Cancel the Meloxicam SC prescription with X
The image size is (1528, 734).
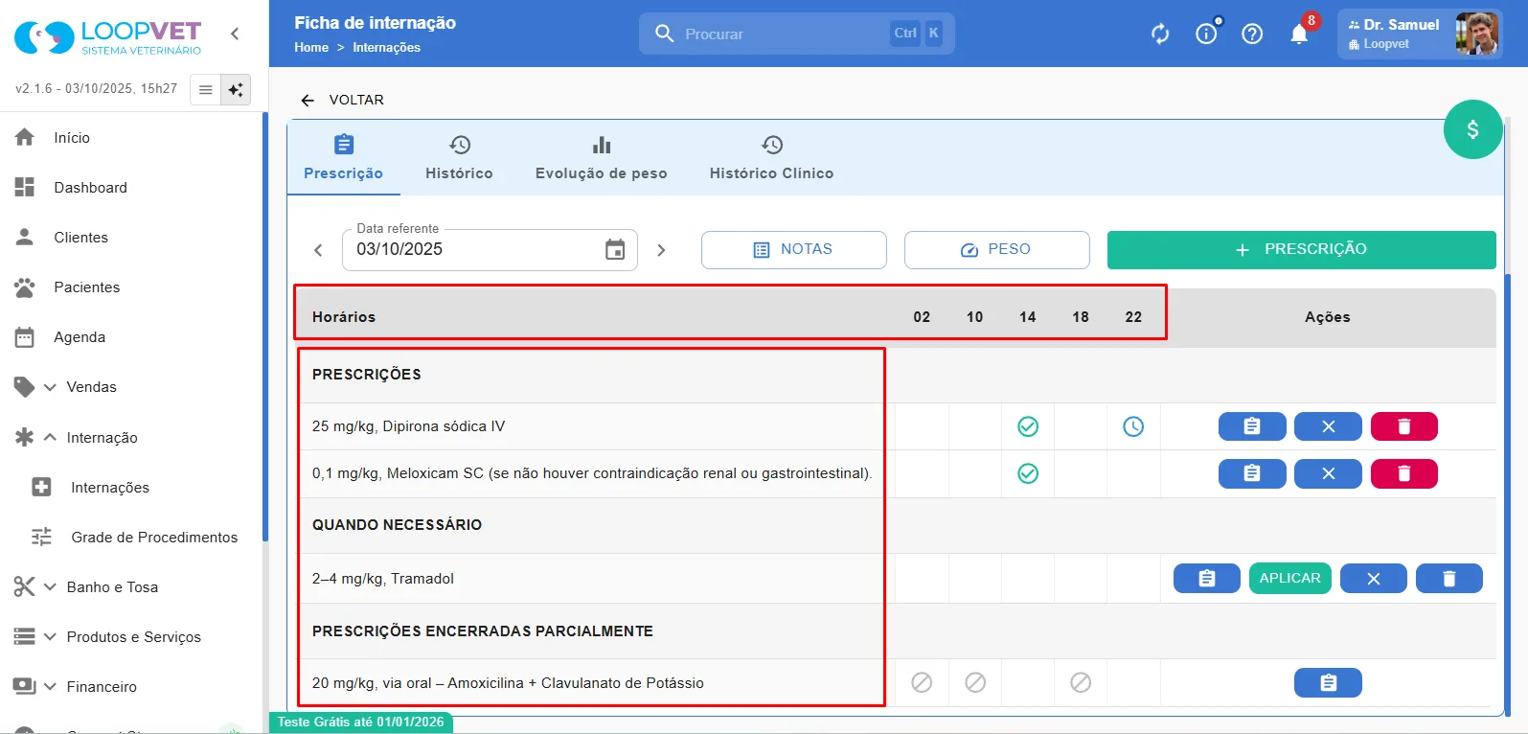1328,473
